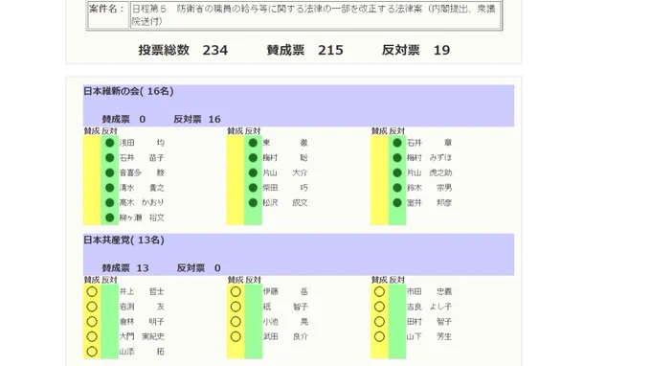Screen dimensions: 651x366
Task: Click the name 音喜多 駿
Action: click(x=142, y=172)
